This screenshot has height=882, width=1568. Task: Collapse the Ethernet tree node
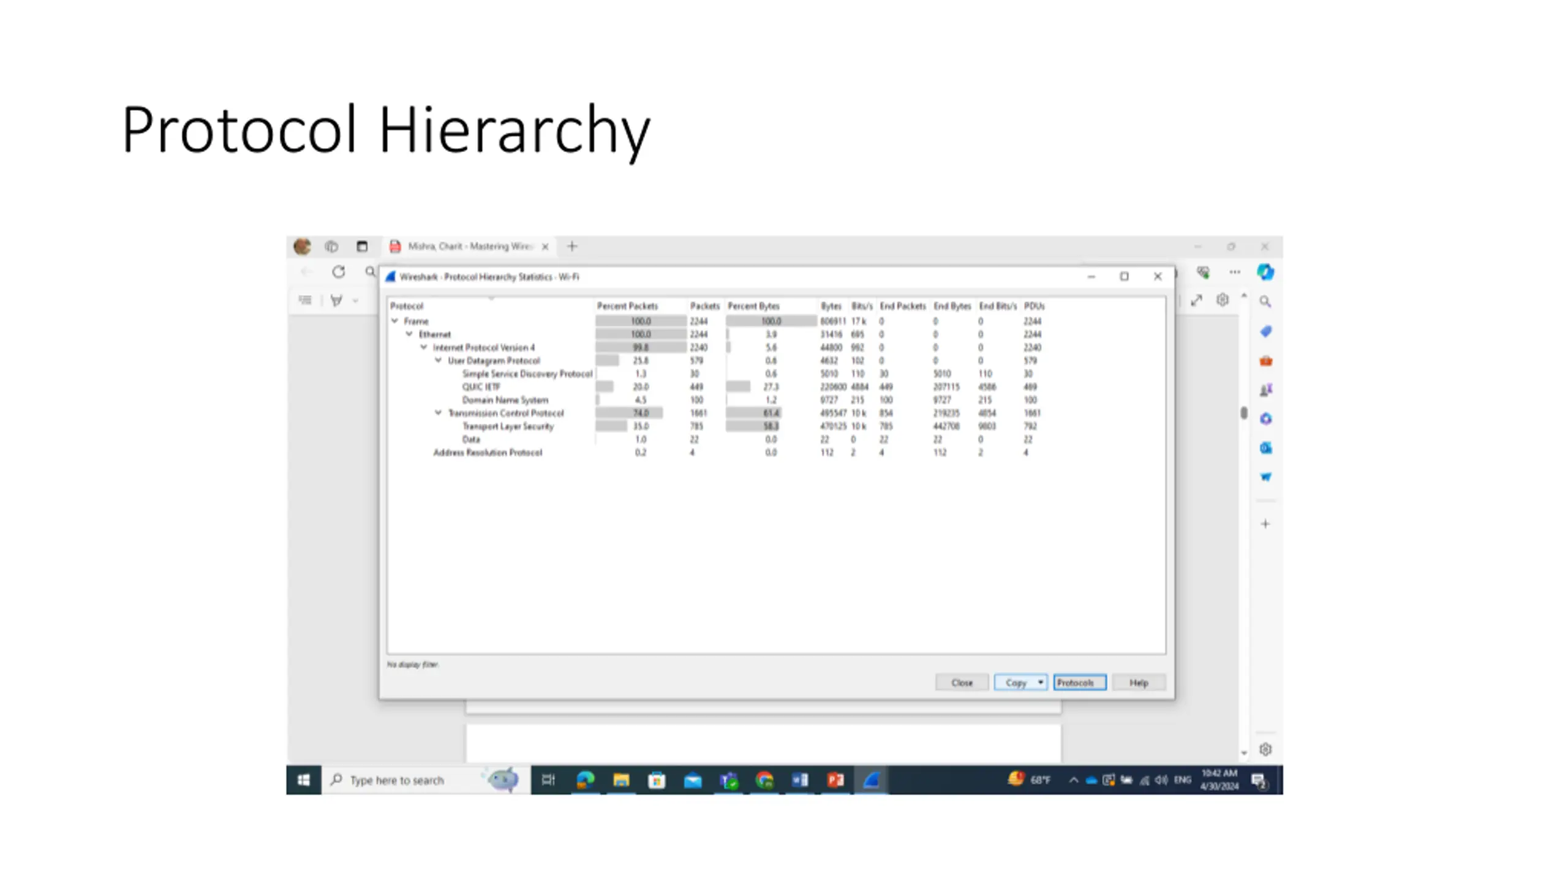(x=410, y=334)
